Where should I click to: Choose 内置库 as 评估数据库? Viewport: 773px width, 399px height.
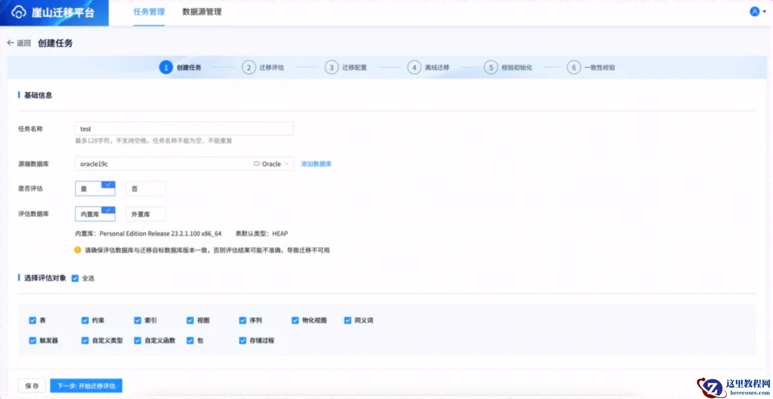click(x=95, y=214)
